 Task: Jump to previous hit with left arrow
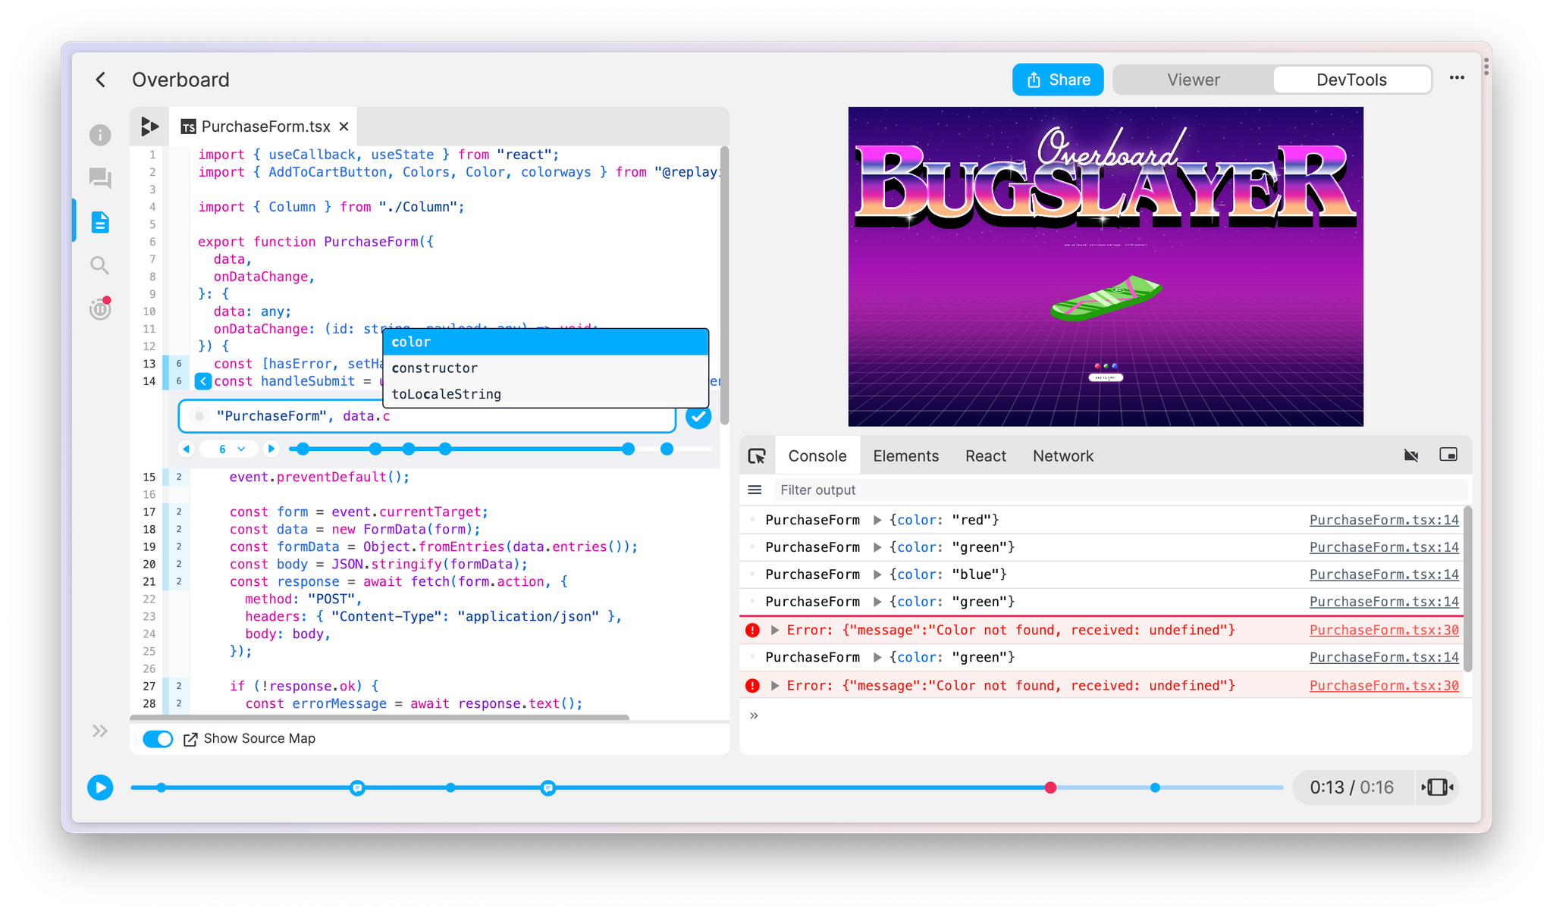point(187,449)
